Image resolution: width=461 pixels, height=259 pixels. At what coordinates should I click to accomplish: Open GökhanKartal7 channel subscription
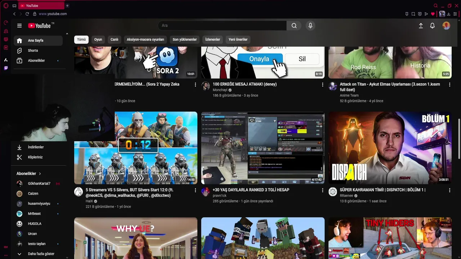38,183
